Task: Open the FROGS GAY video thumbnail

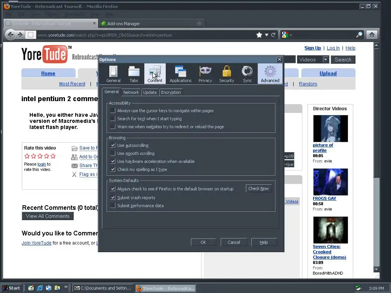Action: click(x=330, y=182)
